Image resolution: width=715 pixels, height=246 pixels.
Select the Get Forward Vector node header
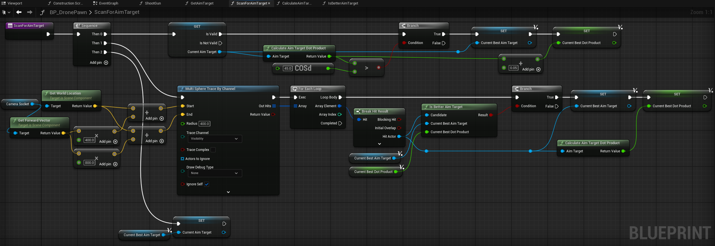[x=40, y=123]
